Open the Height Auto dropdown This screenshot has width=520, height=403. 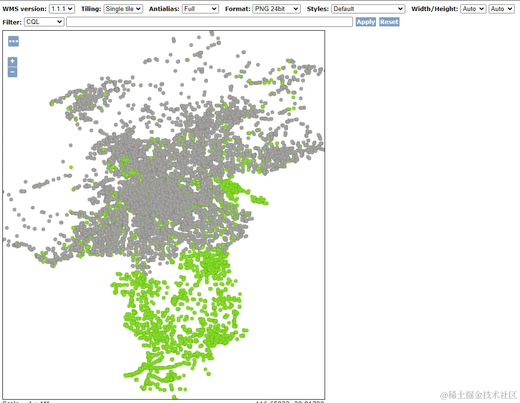[501, 9]
